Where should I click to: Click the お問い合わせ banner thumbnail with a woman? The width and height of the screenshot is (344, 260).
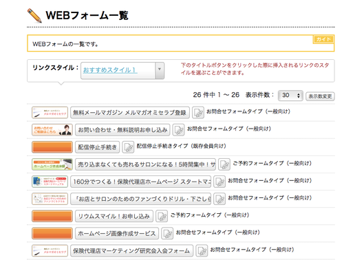[x=52, y=130]
